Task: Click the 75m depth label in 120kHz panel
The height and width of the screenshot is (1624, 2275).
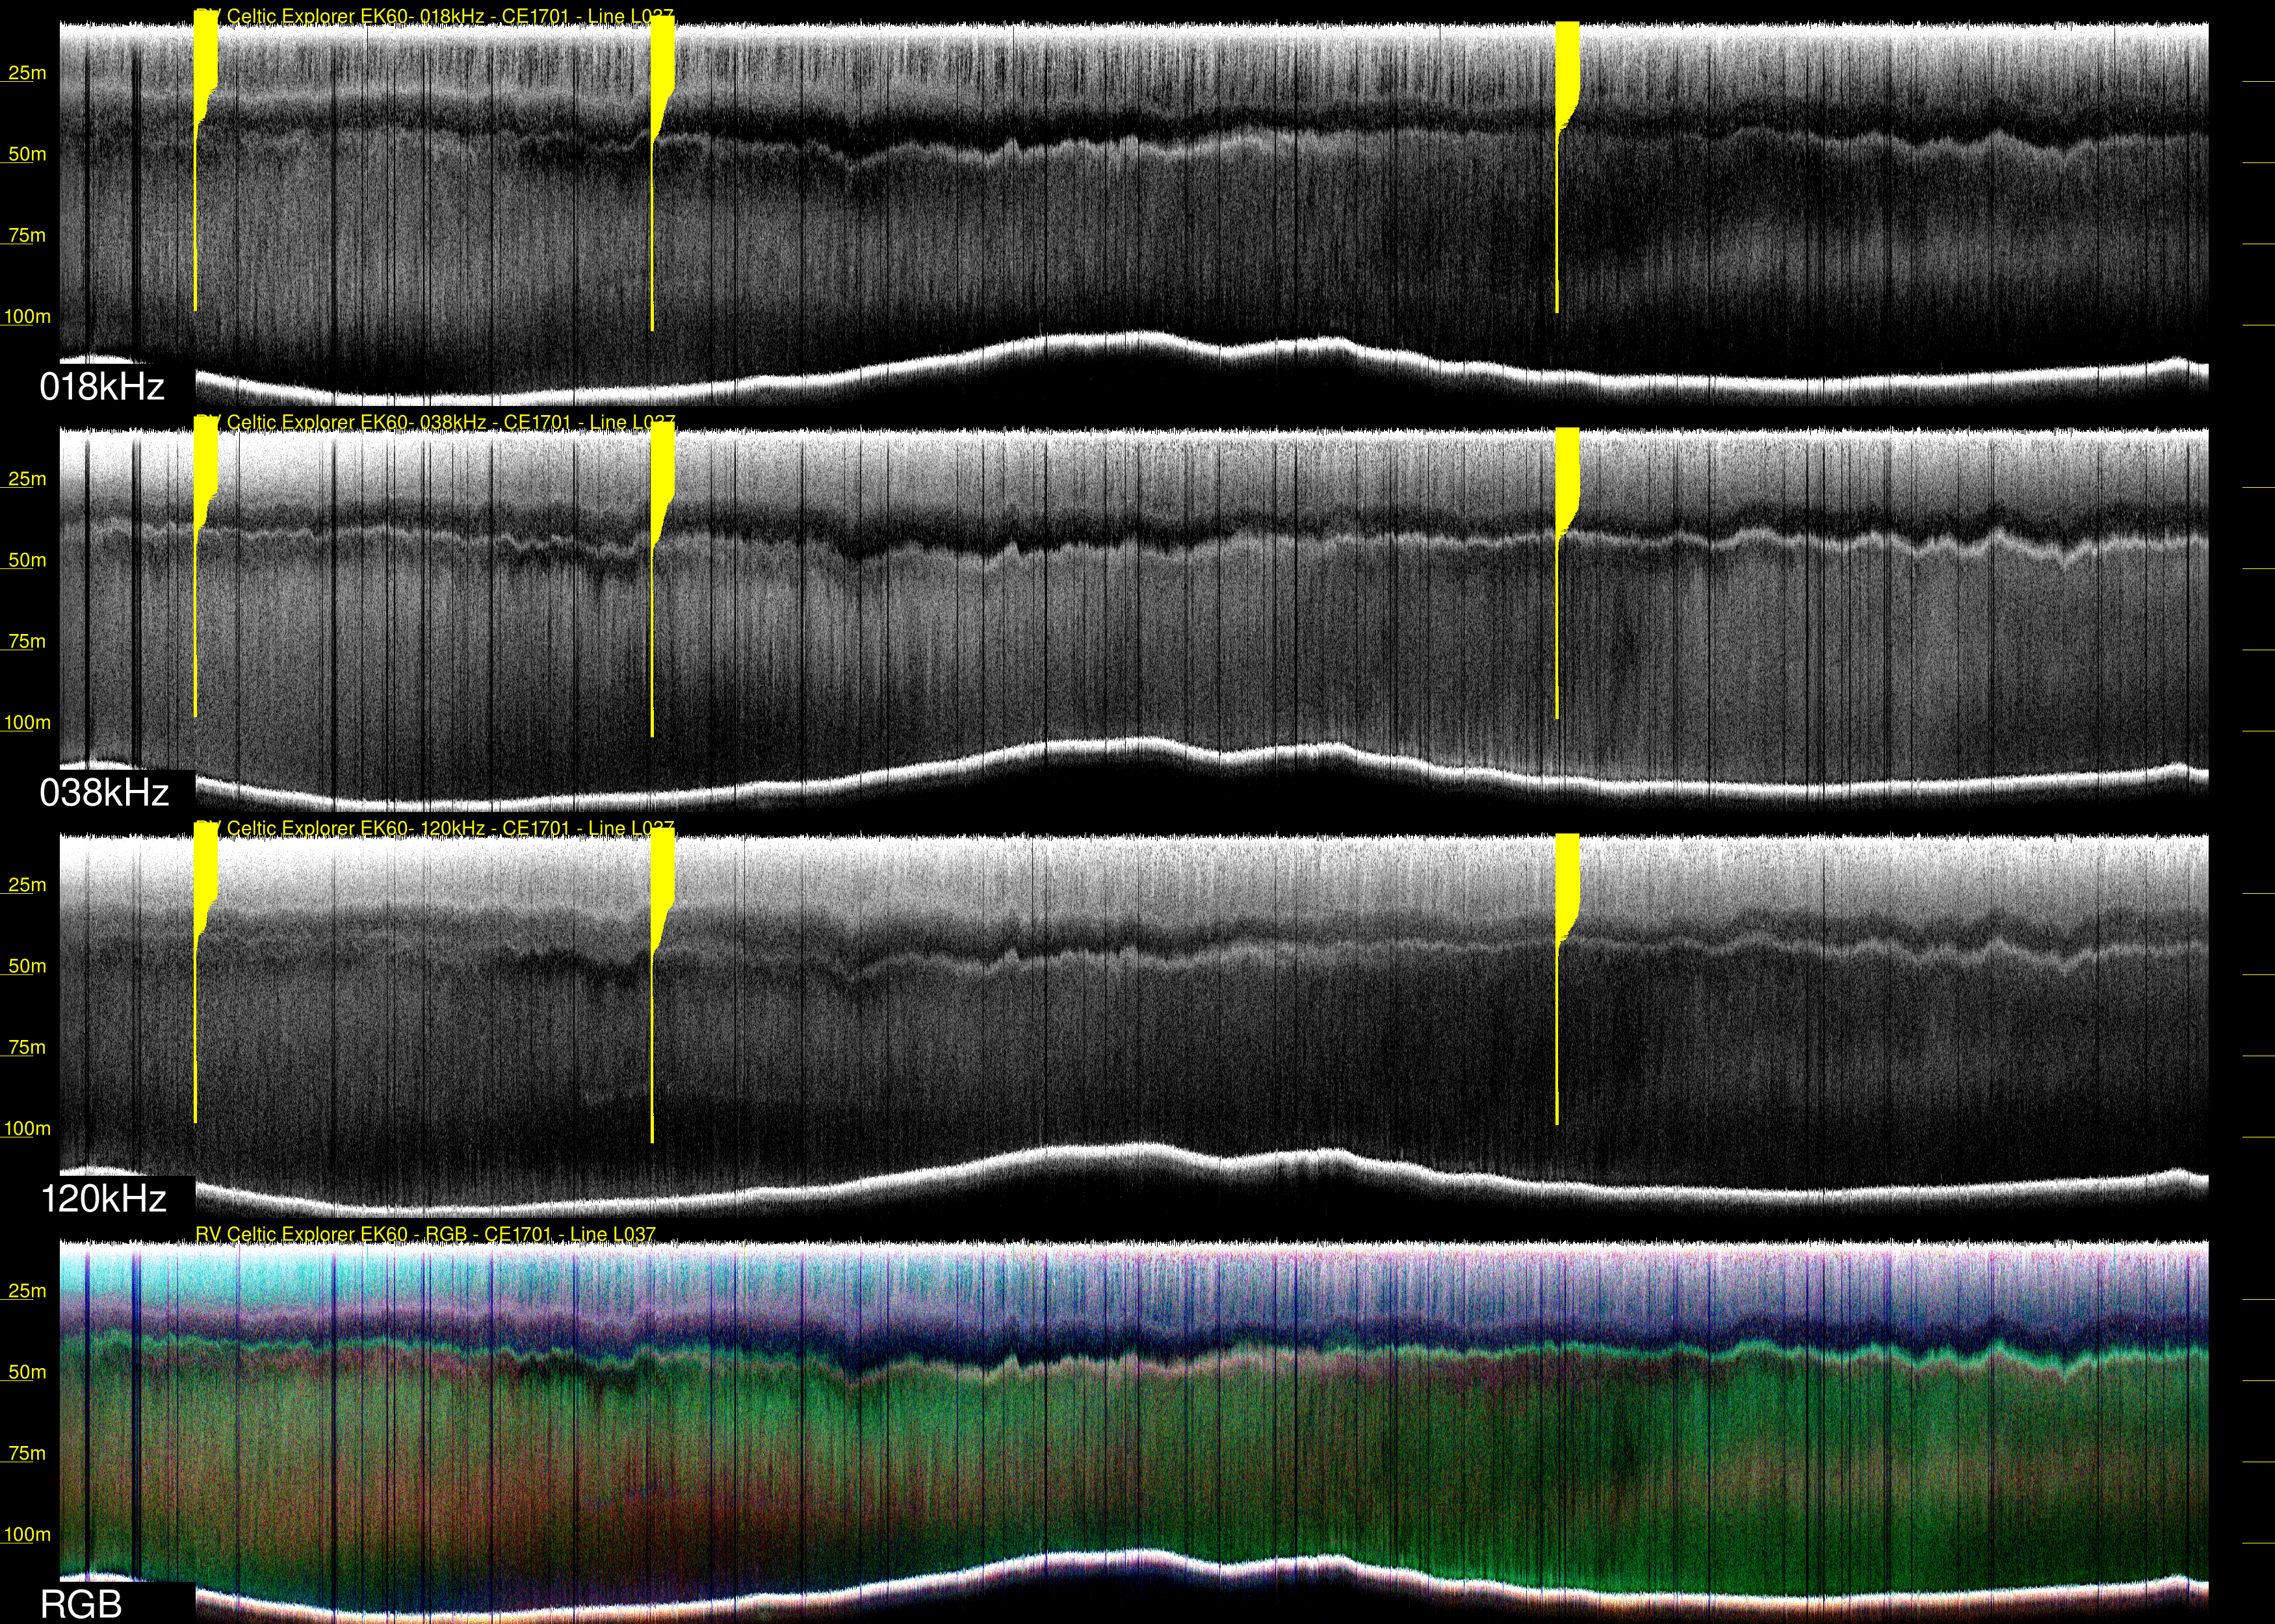Action: 27,1047
